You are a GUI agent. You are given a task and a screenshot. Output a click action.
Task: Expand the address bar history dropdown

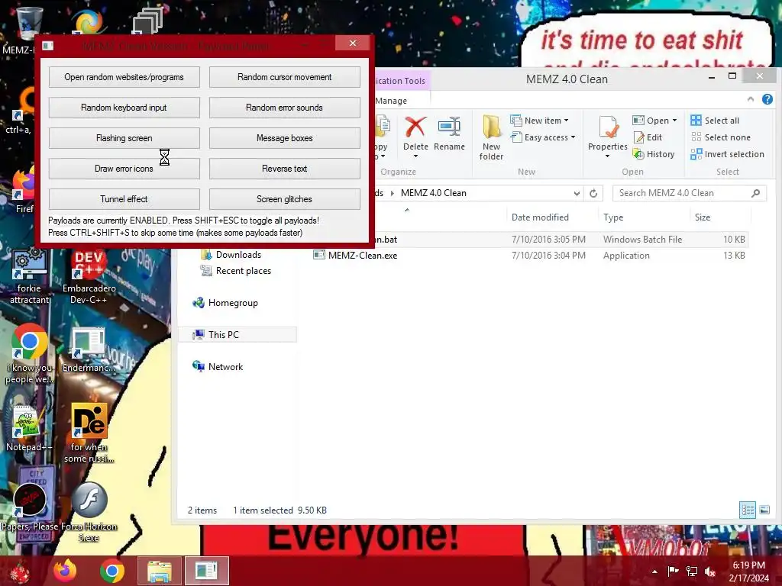(577, 193)
